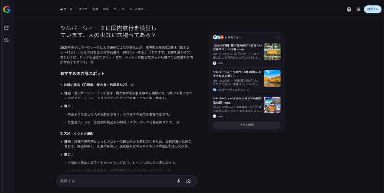Screen dimensions: 384x193
Task: Start a new search with the compose icon
Action: click(x=7, y=27)
